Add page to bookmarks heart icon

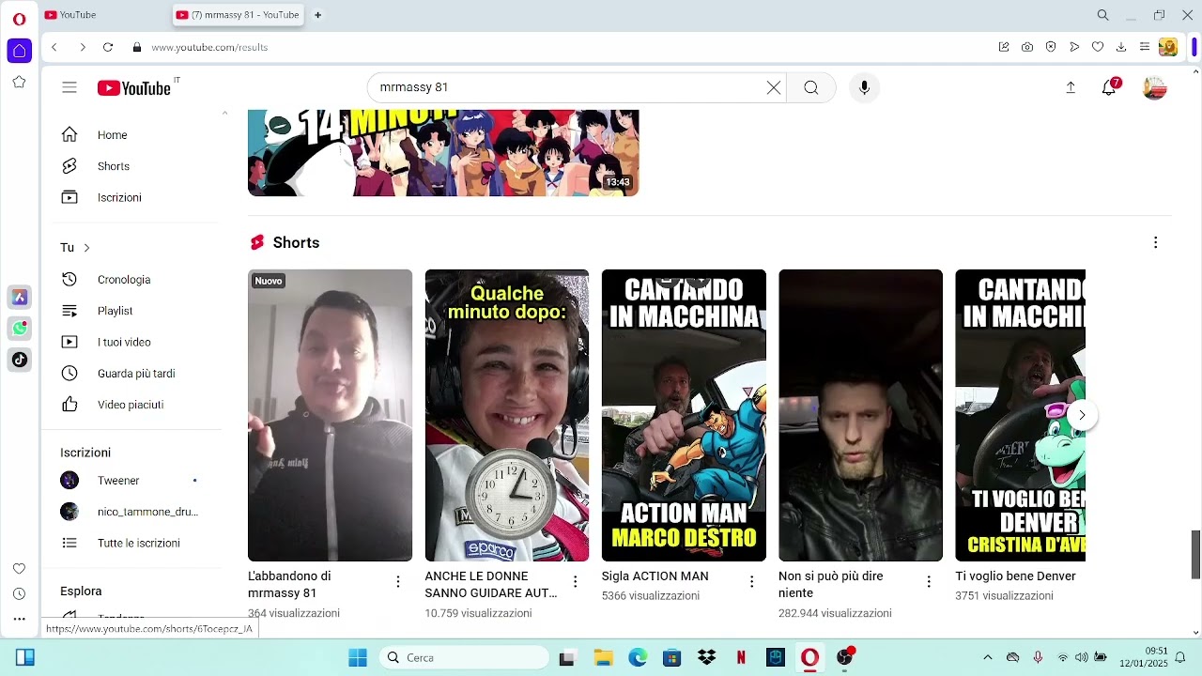point(1097,47)
